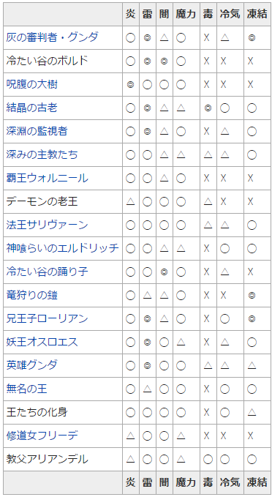Click the 炎 column header at top
Viewport: 272px width, 497px height.
pos(130,14)
